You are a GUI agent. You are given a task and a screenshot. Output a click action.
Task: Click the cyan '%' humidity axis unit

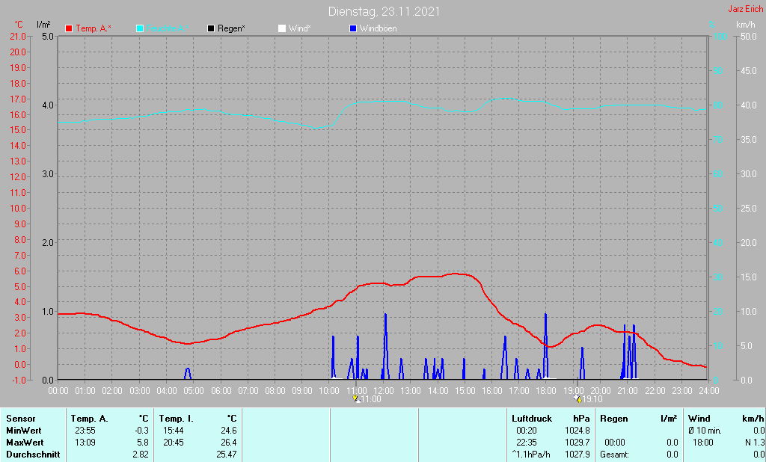[x=712, y=25]
